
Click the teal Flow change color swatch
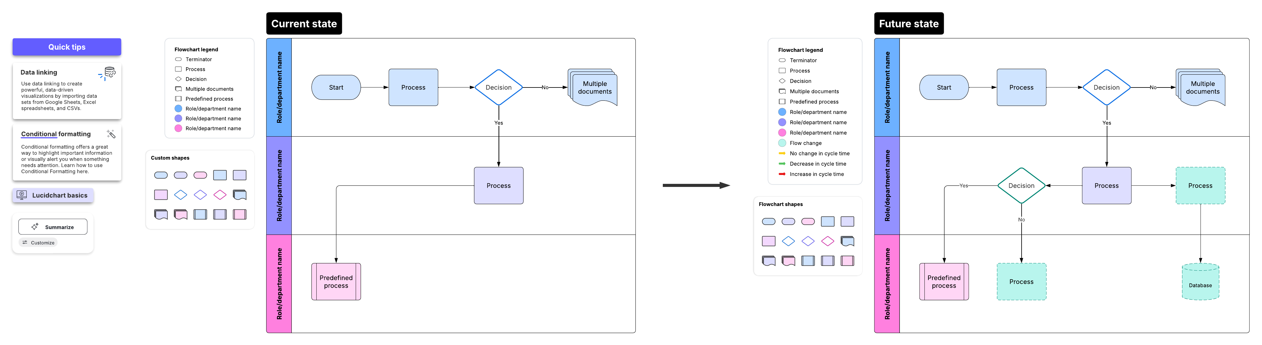(782, 143)
